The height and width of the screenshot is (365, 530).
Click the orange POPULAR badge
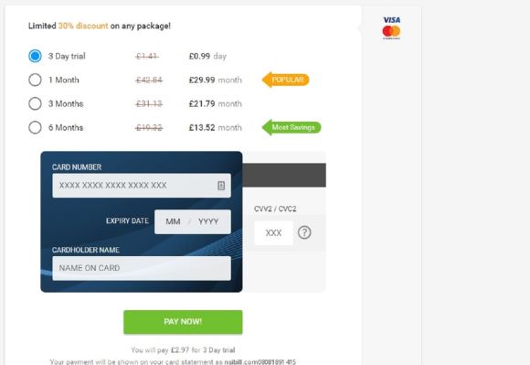click(x=286, y=80)
